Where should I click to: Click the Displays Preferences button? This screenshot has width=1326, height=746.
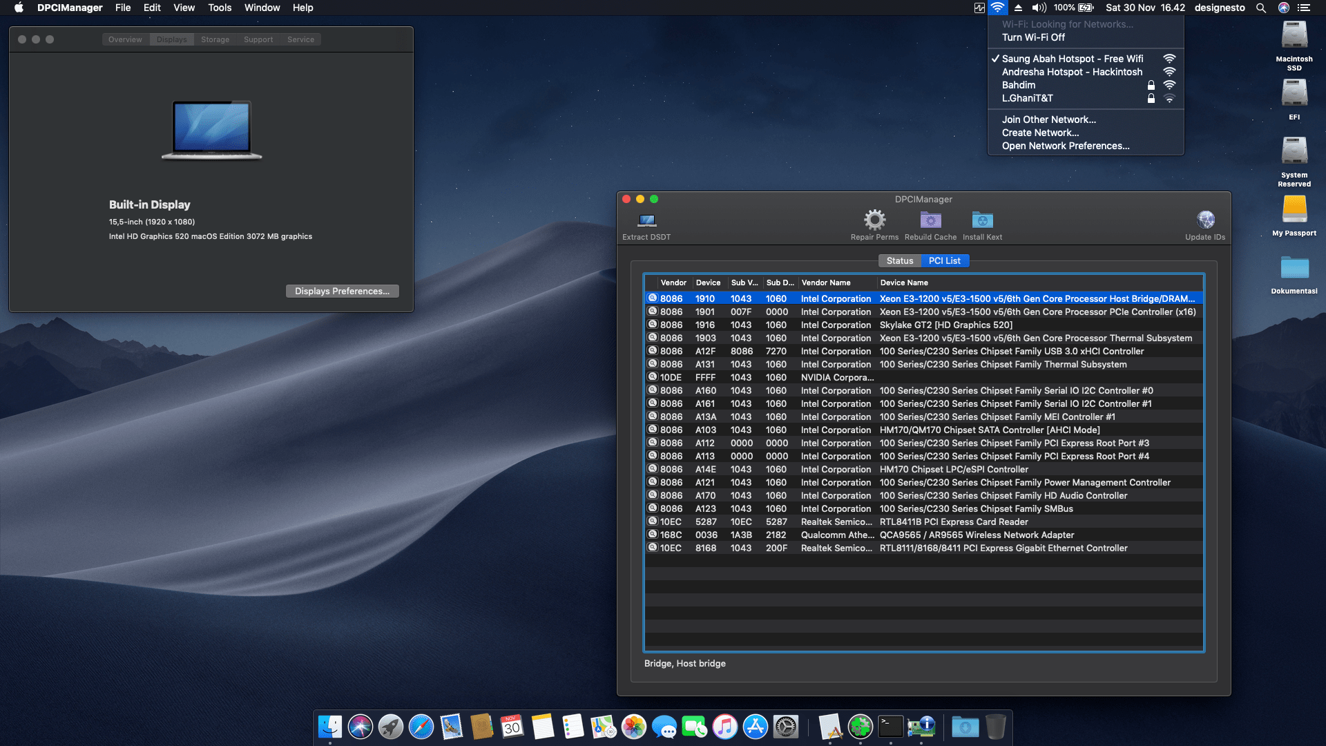point(342,291)
